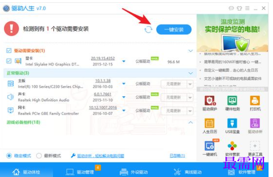Open the 驱动诊所 tool icon
273x177 pixels.
point(255,126)
